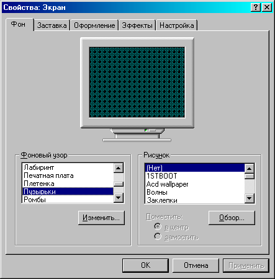
Task: Click the Обзор... button
Action: 232,218
